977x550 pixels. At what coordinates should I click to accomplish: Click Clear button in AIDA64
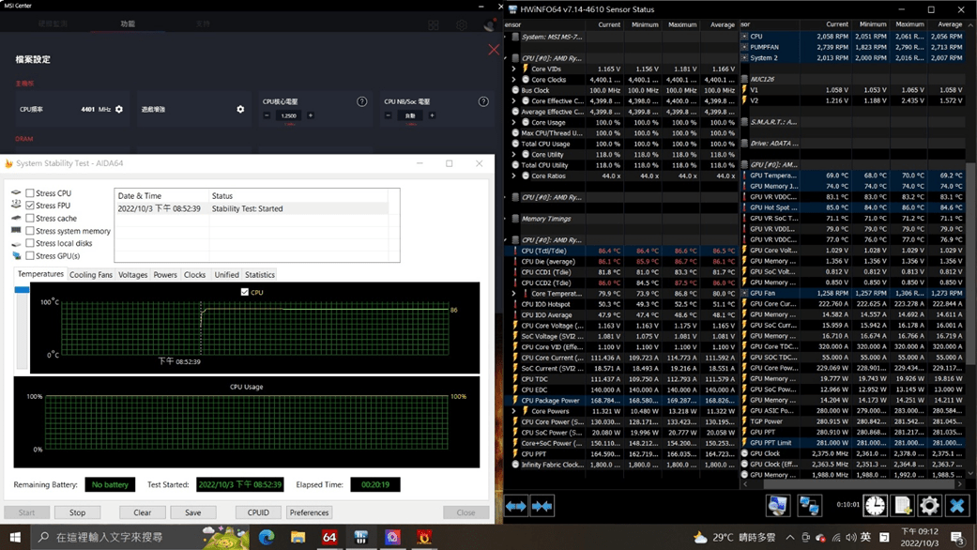click(x=142, y=512)
